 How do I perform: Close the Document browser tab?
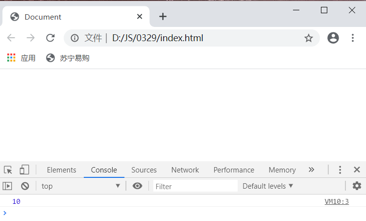(140, 17)
